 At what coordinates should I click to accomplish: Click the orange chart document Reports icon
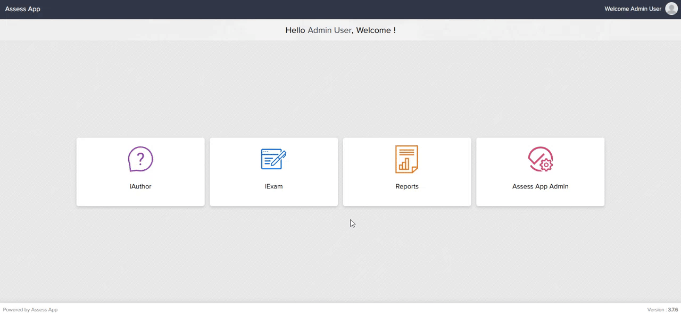[407, 159]
